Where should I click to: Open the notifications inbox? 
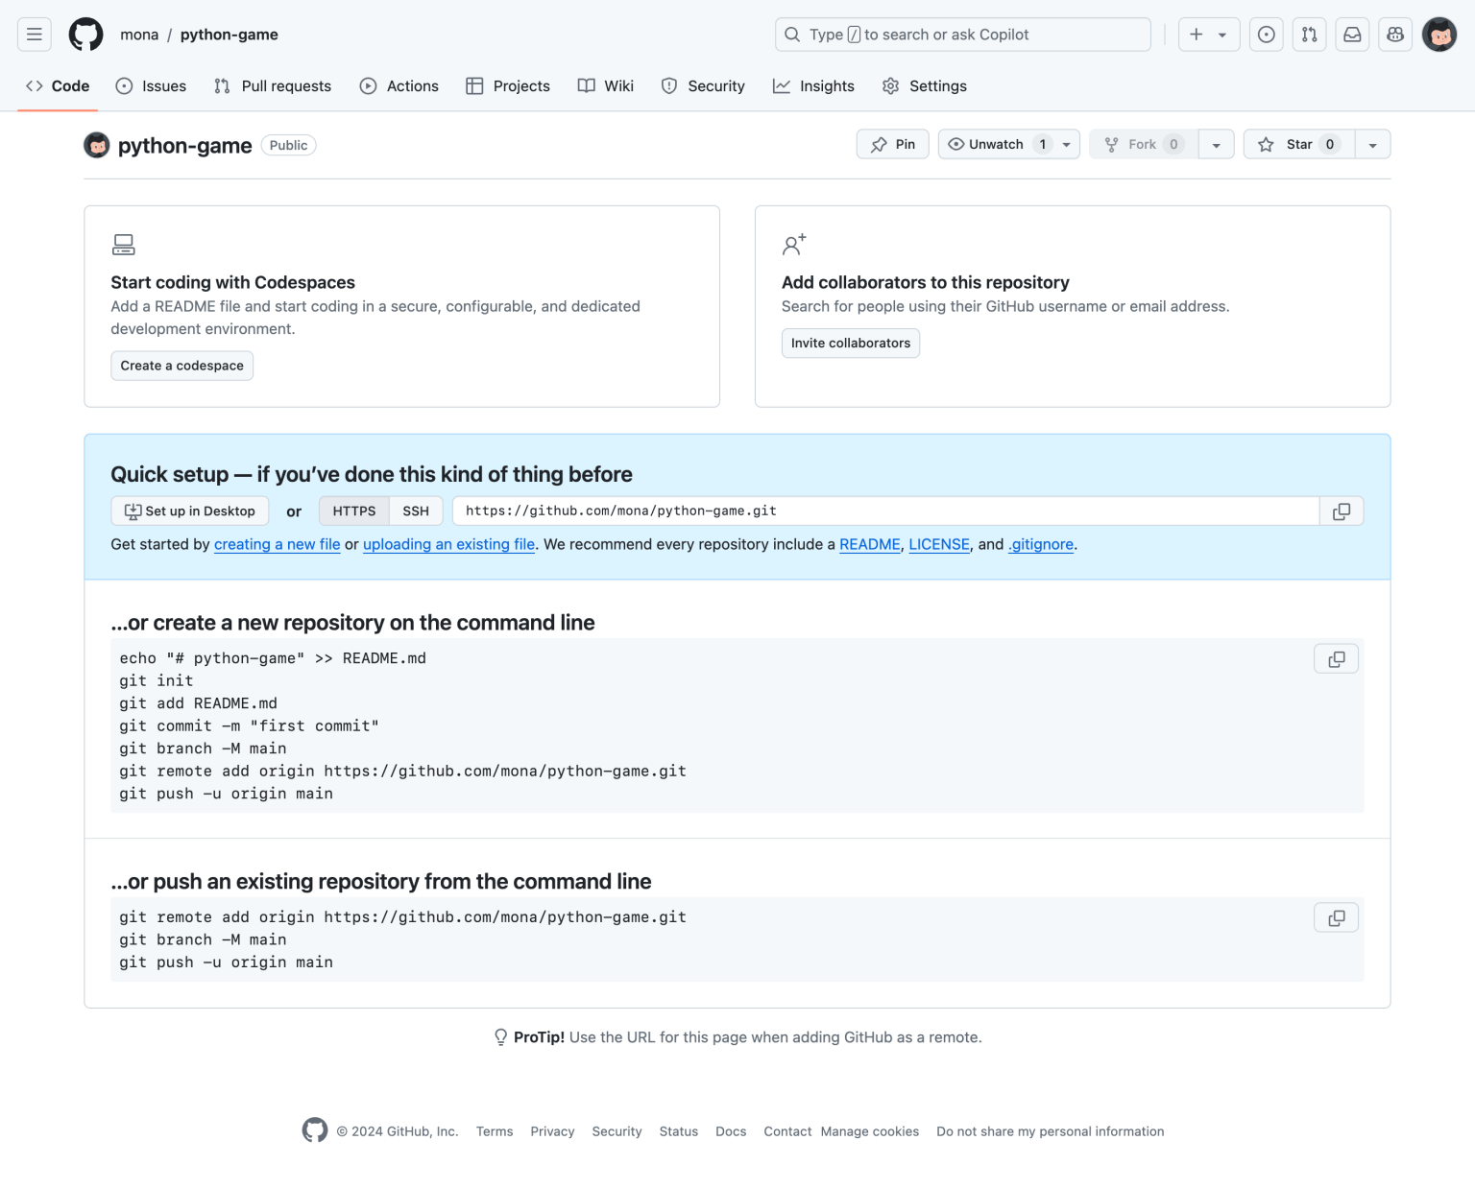click(x=1351, y=34)
